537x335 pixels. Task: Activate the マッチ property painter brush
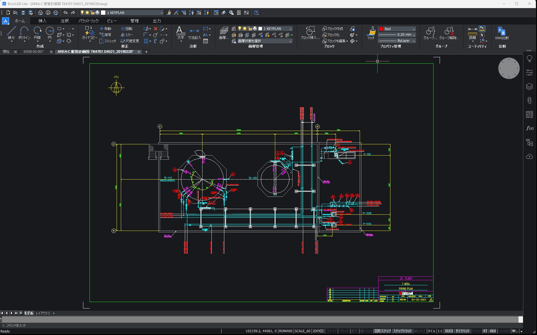tap(371, 33)
